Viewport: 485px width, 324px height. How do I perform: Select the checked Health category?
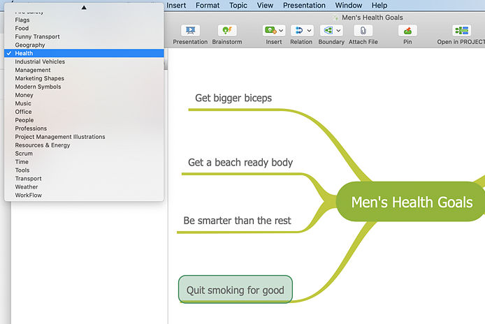point(84,53)
